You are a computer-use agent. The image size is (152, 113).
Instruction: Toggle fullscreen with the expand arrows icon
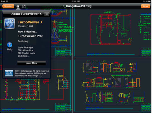[24, 6]
